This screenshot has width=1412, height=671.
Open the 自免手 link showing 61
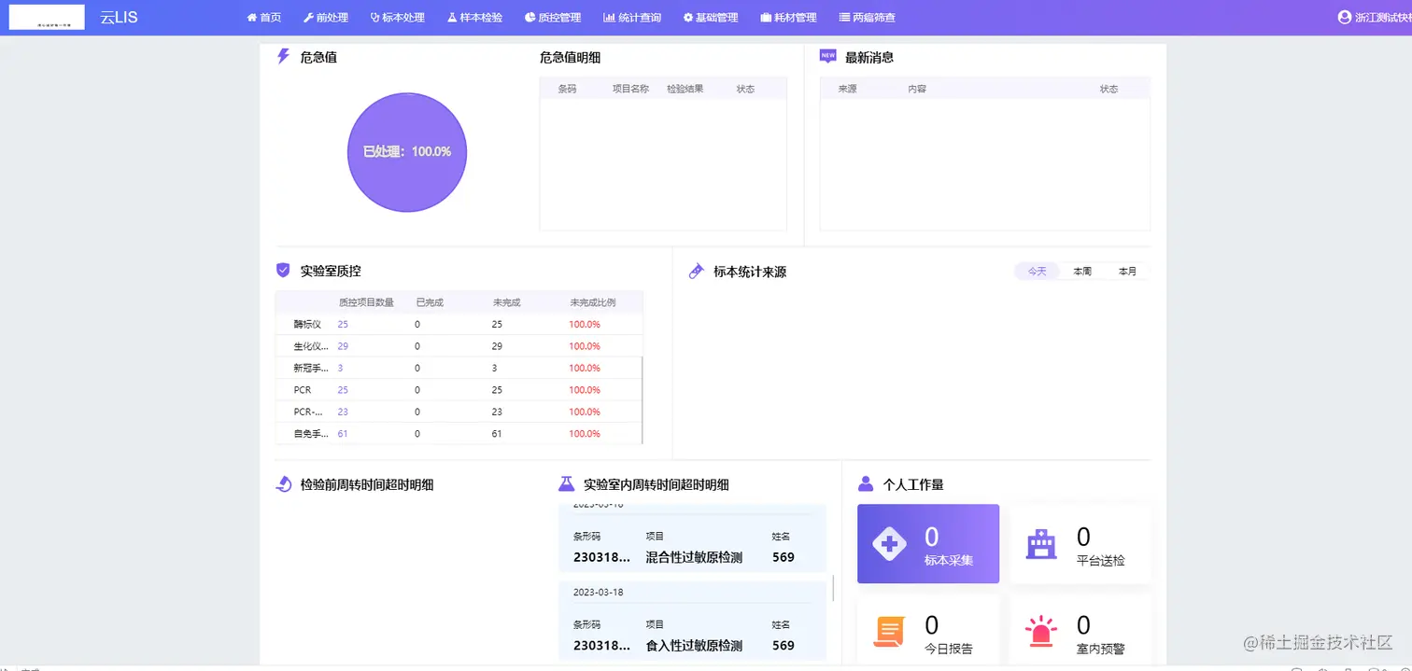[343, 433]
